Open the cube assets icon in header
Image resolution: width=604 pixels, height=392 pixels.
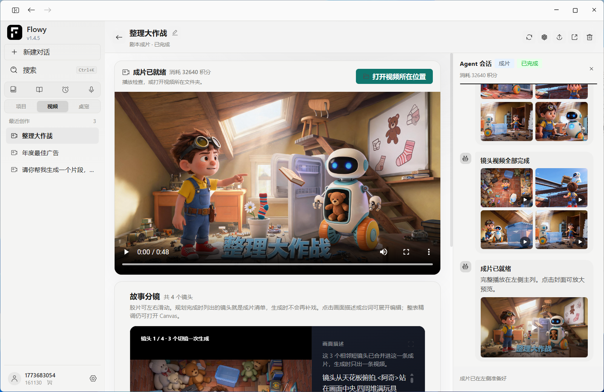pos(544,37)
